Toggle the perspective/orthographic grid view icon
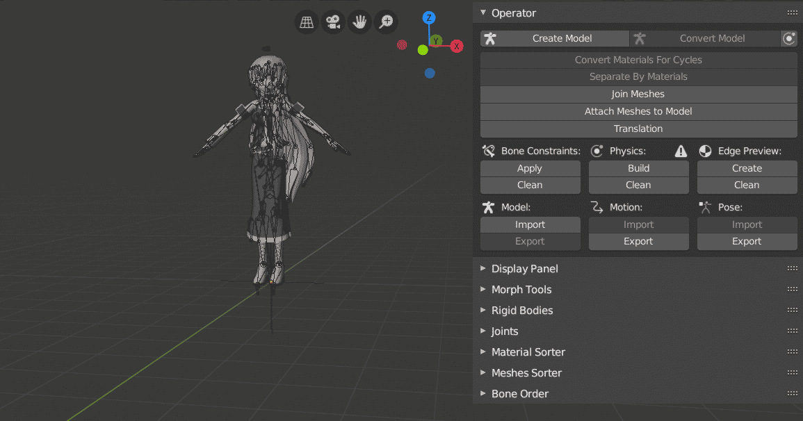The height and width of the screenshot is (421, 803). click(x=306, y=22)
